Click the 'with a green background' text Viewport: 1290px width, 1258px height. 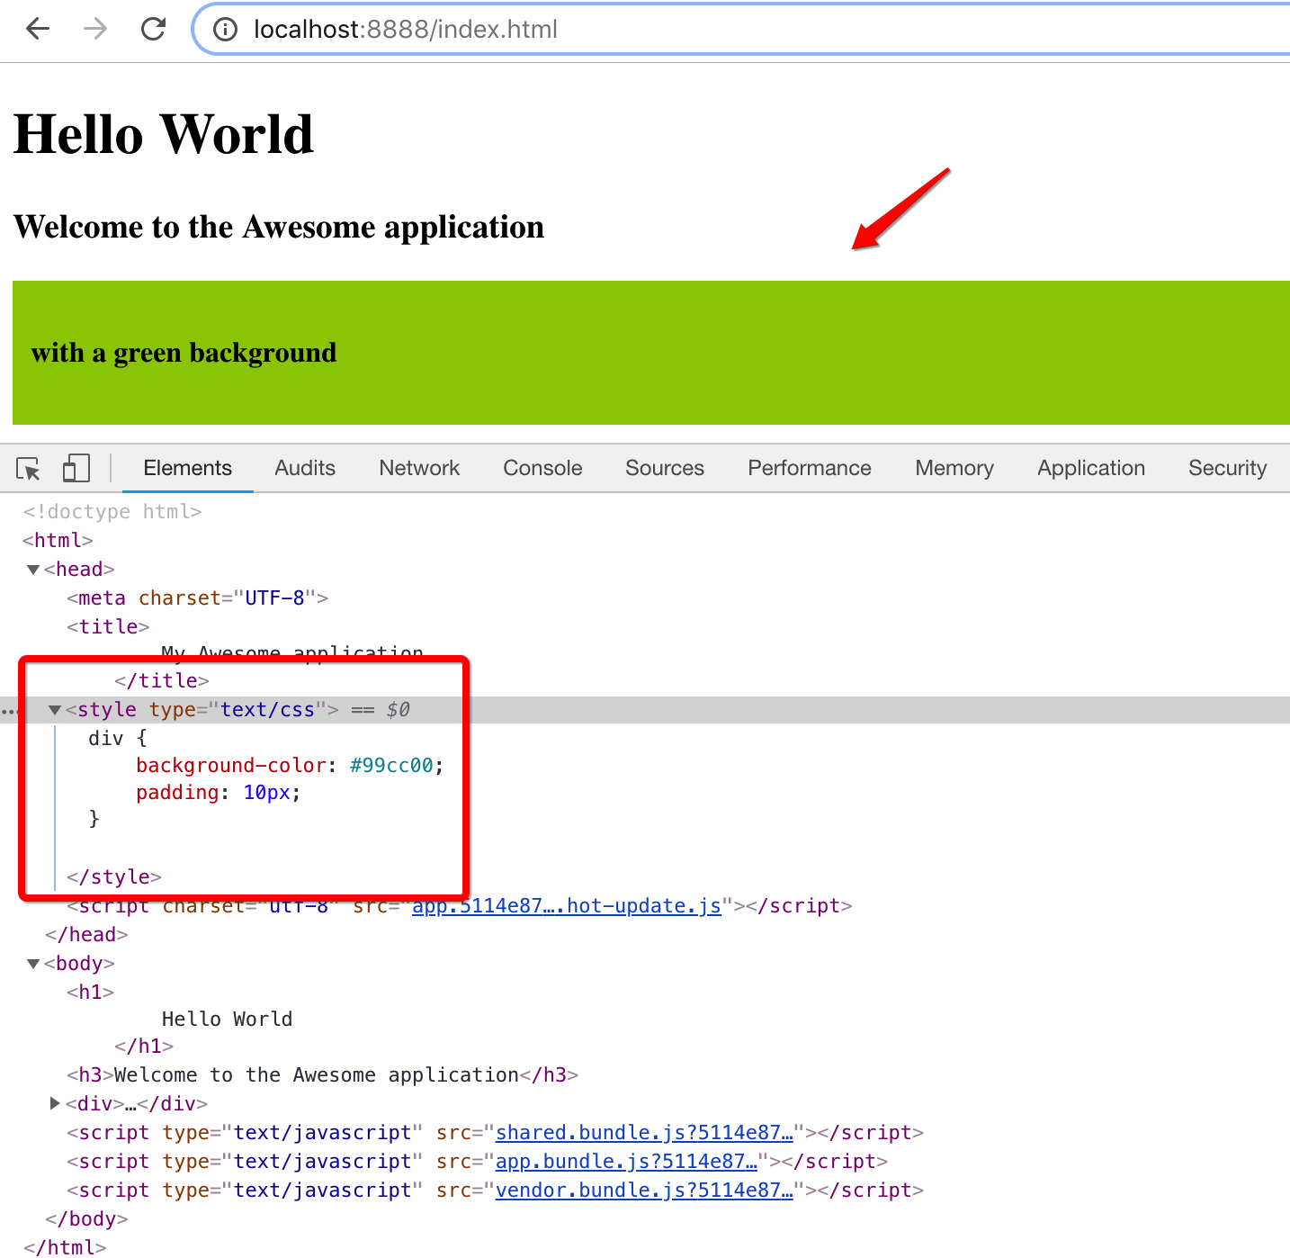click(x=184, y=353)
